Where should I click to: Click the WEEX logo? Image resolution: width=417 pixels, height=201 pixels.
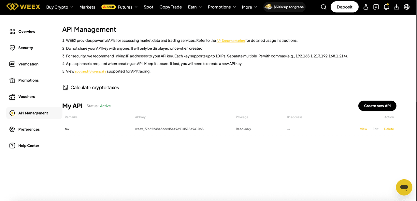tap(23, 7)
